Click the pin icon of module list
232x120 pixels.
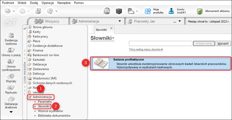25,28
